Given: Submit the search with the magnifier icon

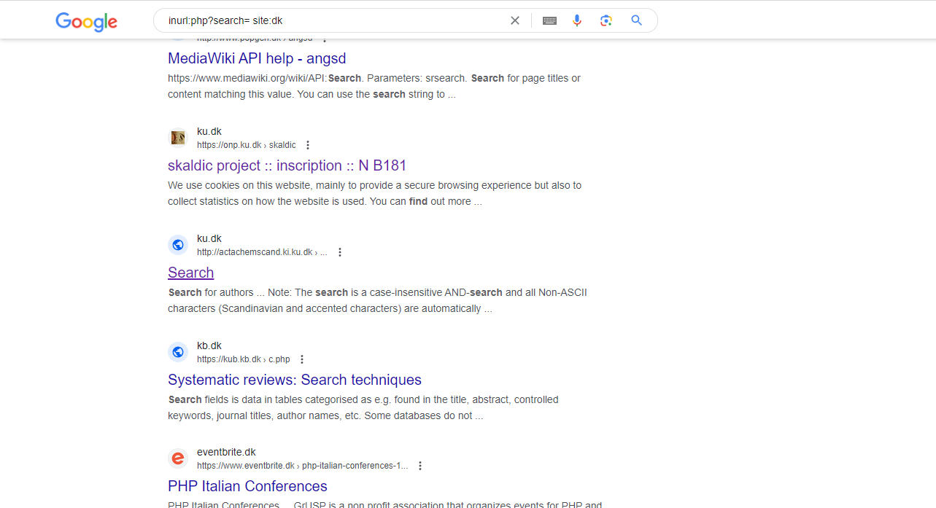Looking at the screenshot, I should 637,20.
